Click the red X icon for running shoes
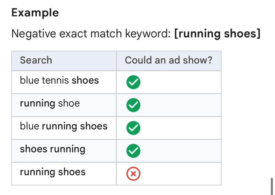The image size is (275, 195). coord(133,174)
